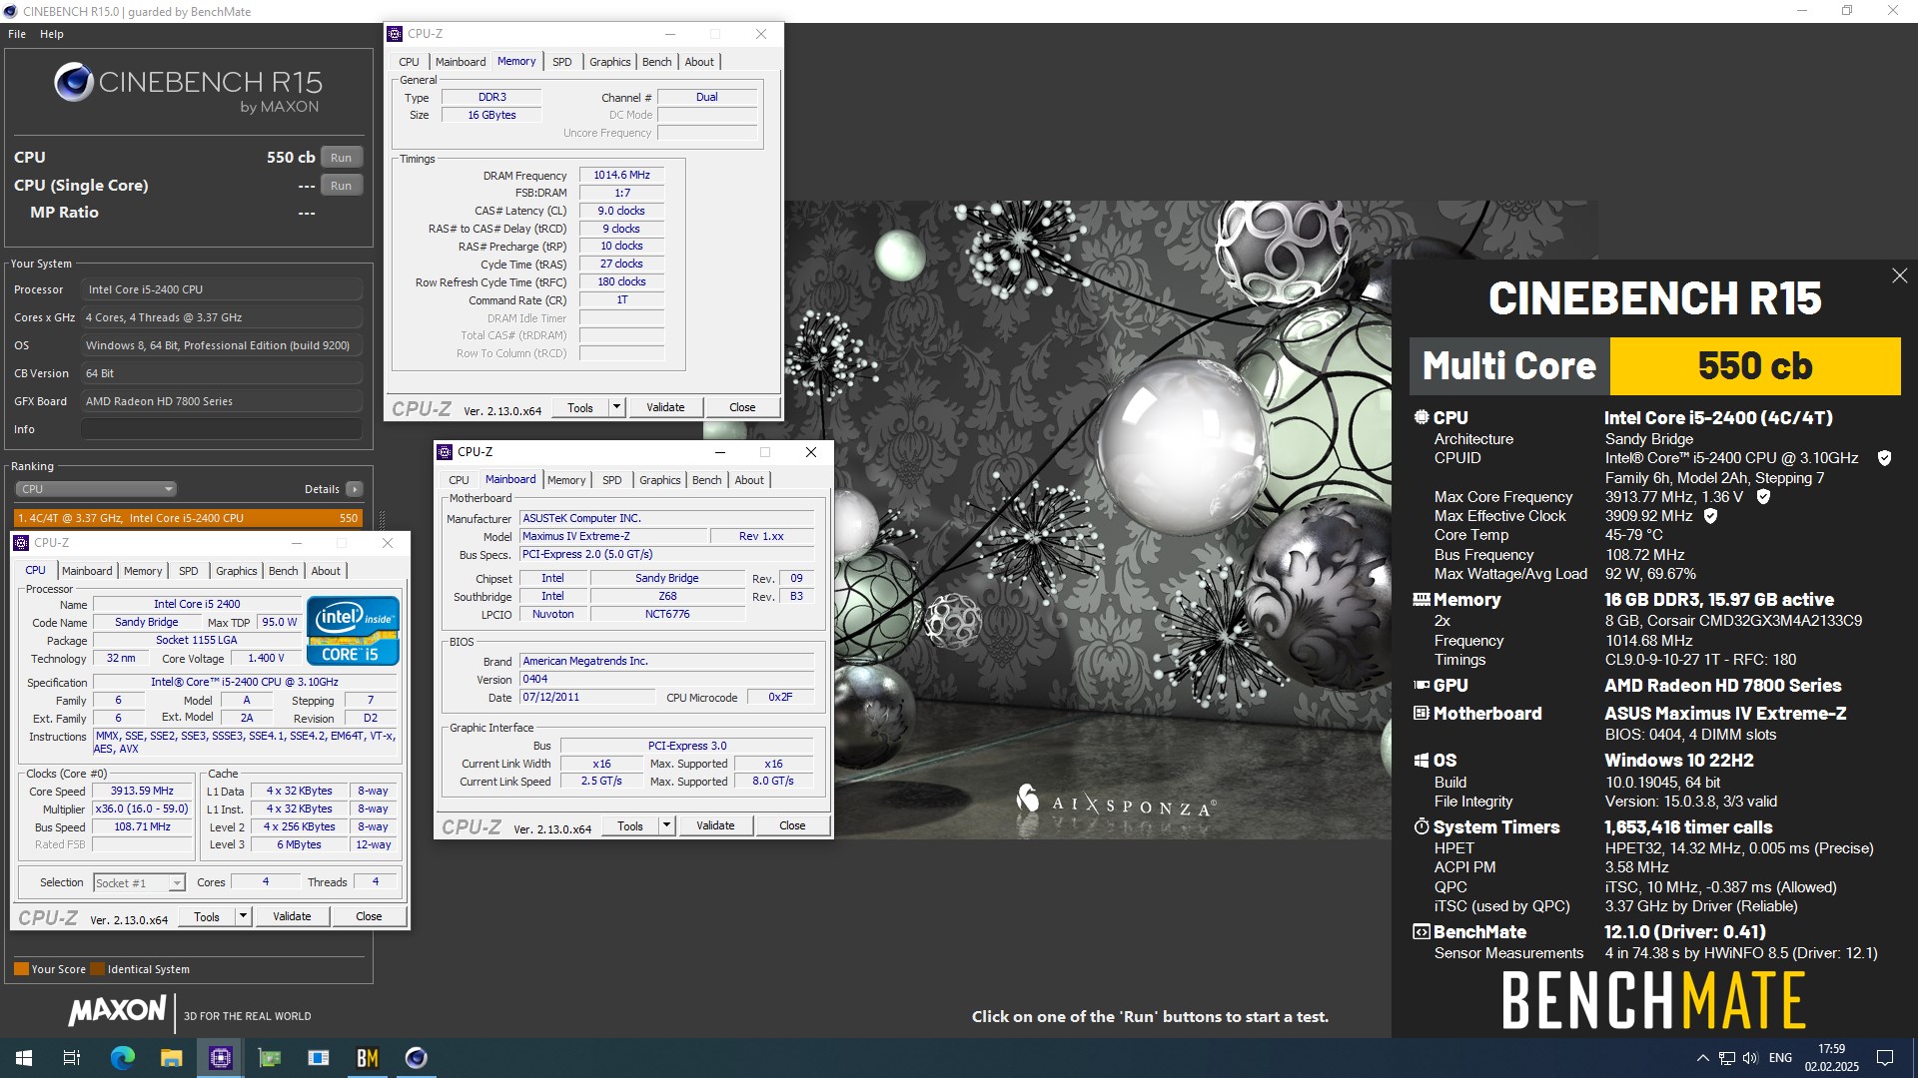The image size is (1918, 1078).
Task: Open About tab in memory CPU-Z window
Action: click(x=699, y=62)
